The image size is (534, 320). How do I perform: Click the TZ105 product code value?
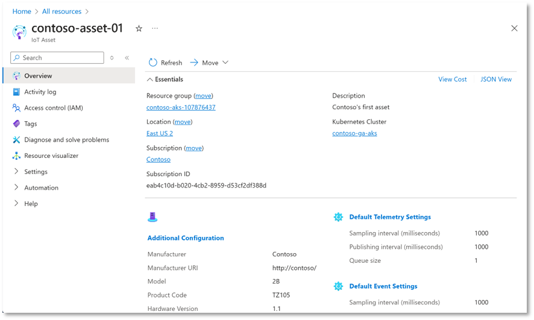(x=281, y=295)
